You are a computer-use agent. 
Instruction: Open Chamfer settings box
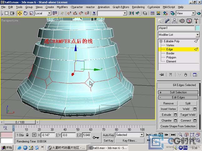coord(175,120)
